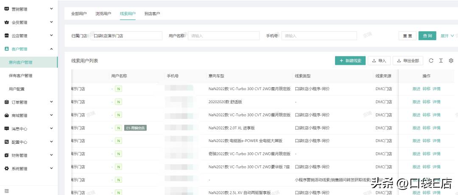The image size is (458, 195).
Task: Click the E1-青铜会员 tag
Action: (x=135, y=128)
